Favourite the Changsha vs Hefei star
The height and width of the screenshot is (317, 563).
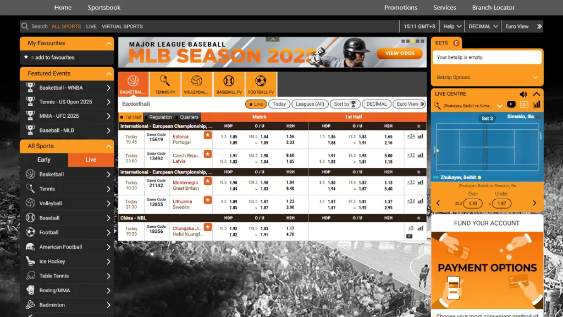207,227
